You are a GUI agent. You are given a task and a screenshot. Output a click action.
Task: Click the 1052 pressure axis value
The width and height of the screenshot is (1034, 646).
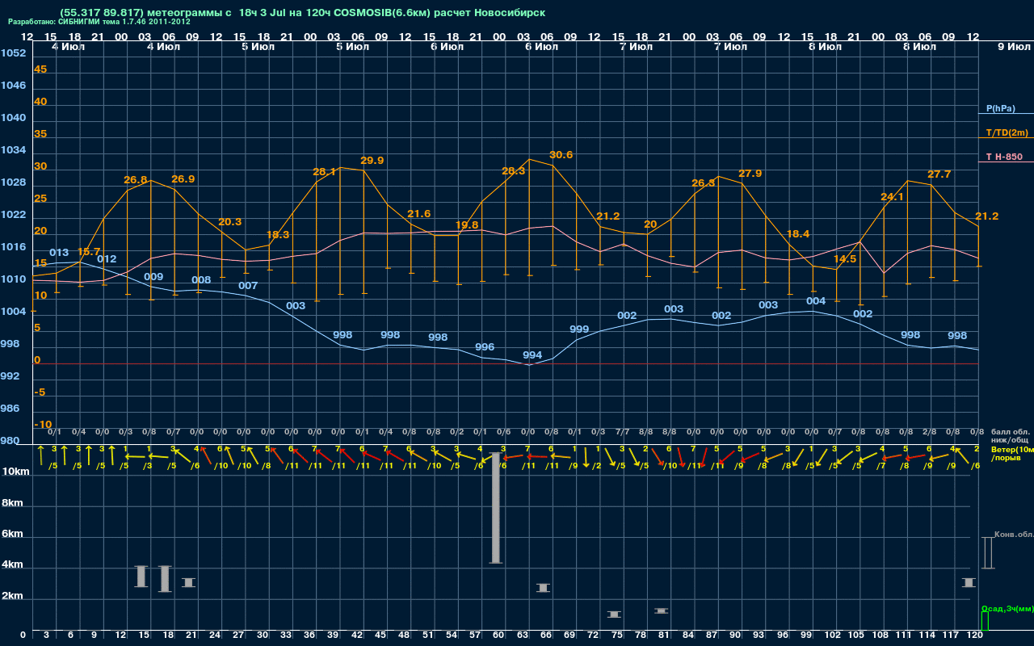point(13,52)
